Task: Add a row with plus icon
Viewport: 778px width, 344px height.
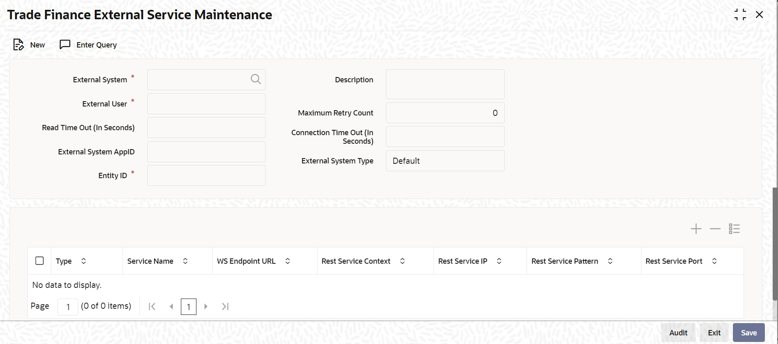Action: click(x=696, y=229)
